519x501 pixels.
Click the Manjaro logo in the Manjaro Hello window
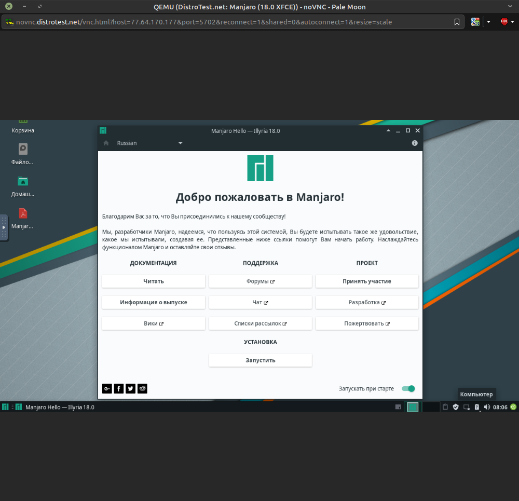coord(260,168)
